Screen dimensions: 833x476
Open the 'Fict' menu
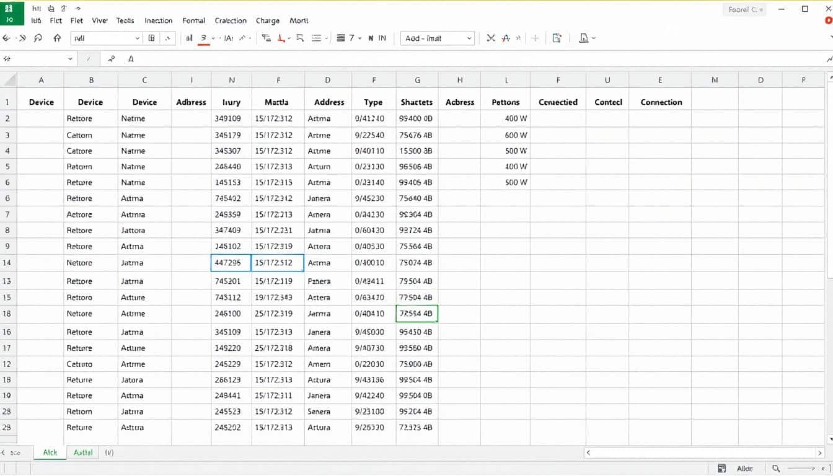[x=56, y=20]
